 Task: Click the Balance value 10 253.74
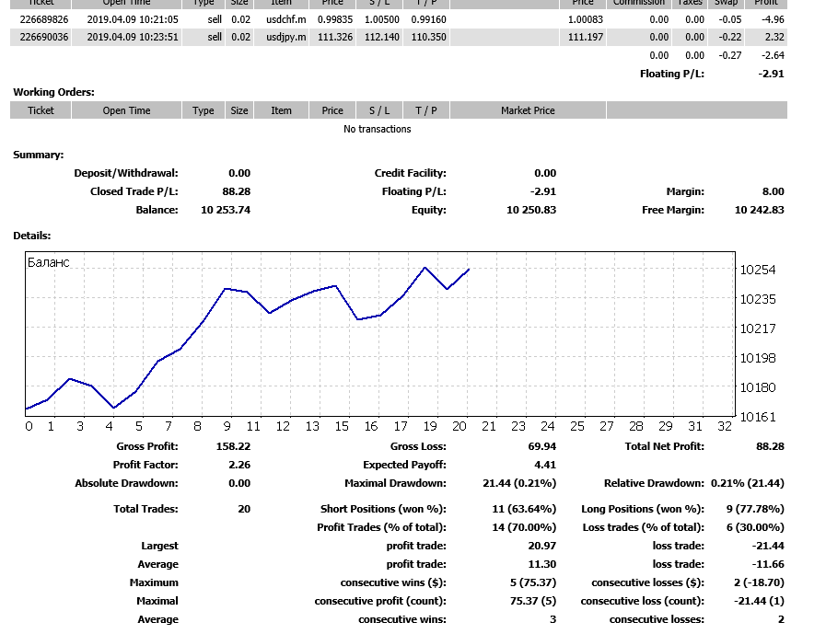click(226, 210)
